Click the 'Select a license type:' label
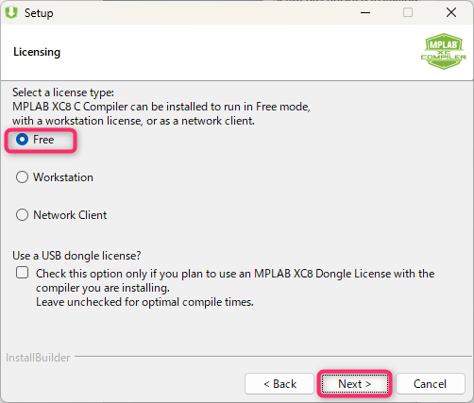474x403 pixels. [x=63, y=92]
